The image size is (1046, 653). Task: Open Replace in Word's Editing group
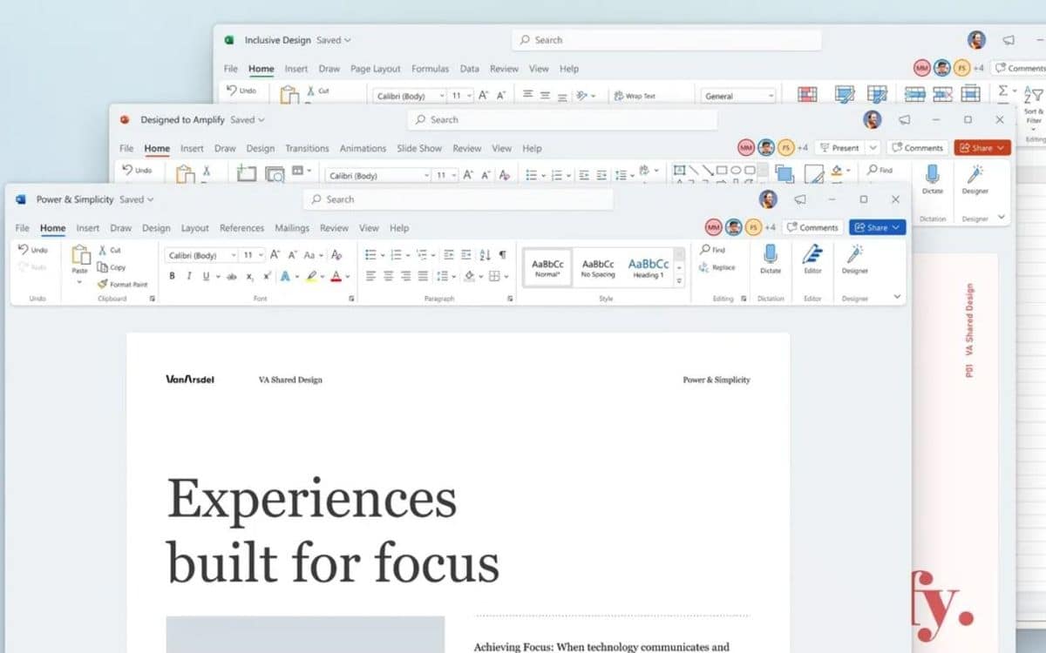pos(717,267)
